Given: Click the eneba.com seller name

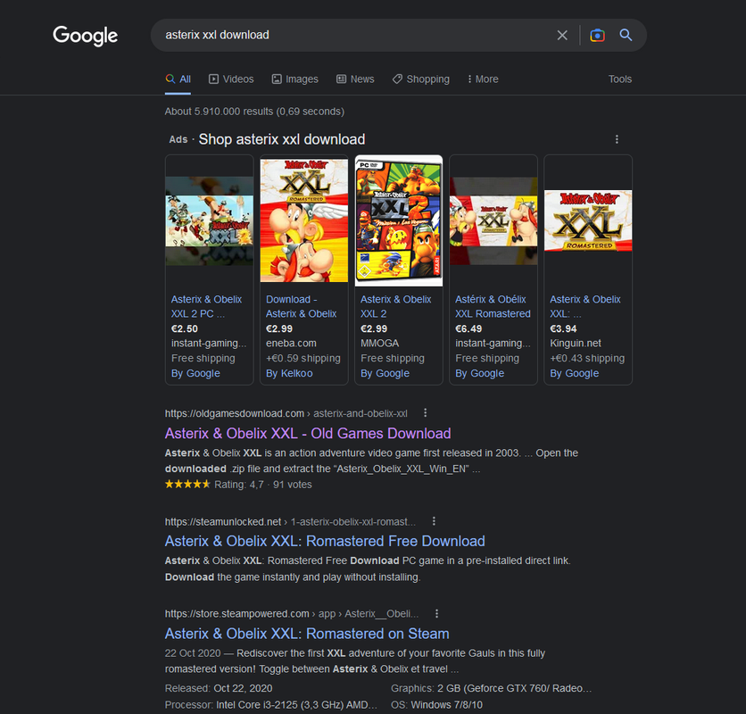Looking at the screenshot, I should [x=291, y=344].
